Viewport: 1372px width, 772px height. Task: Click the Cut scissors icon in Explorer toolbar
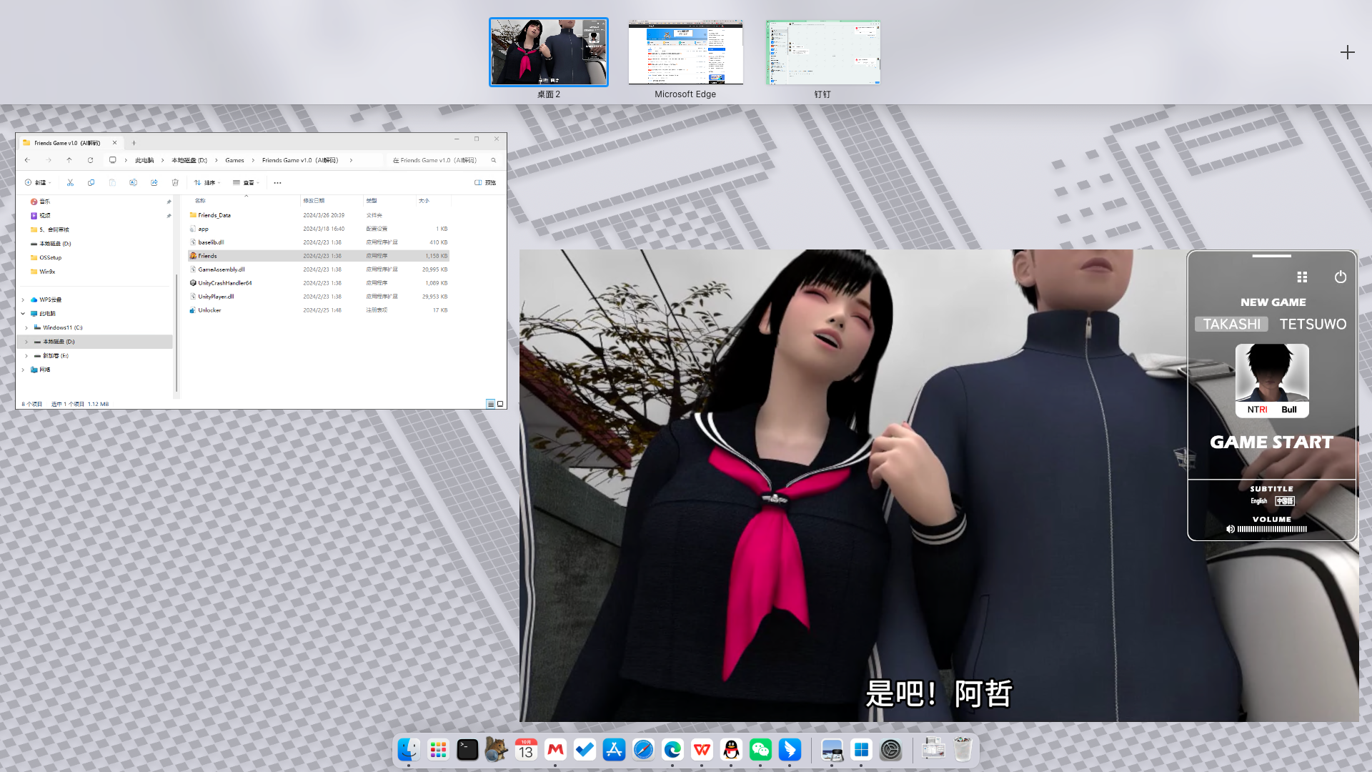(70, 182)
